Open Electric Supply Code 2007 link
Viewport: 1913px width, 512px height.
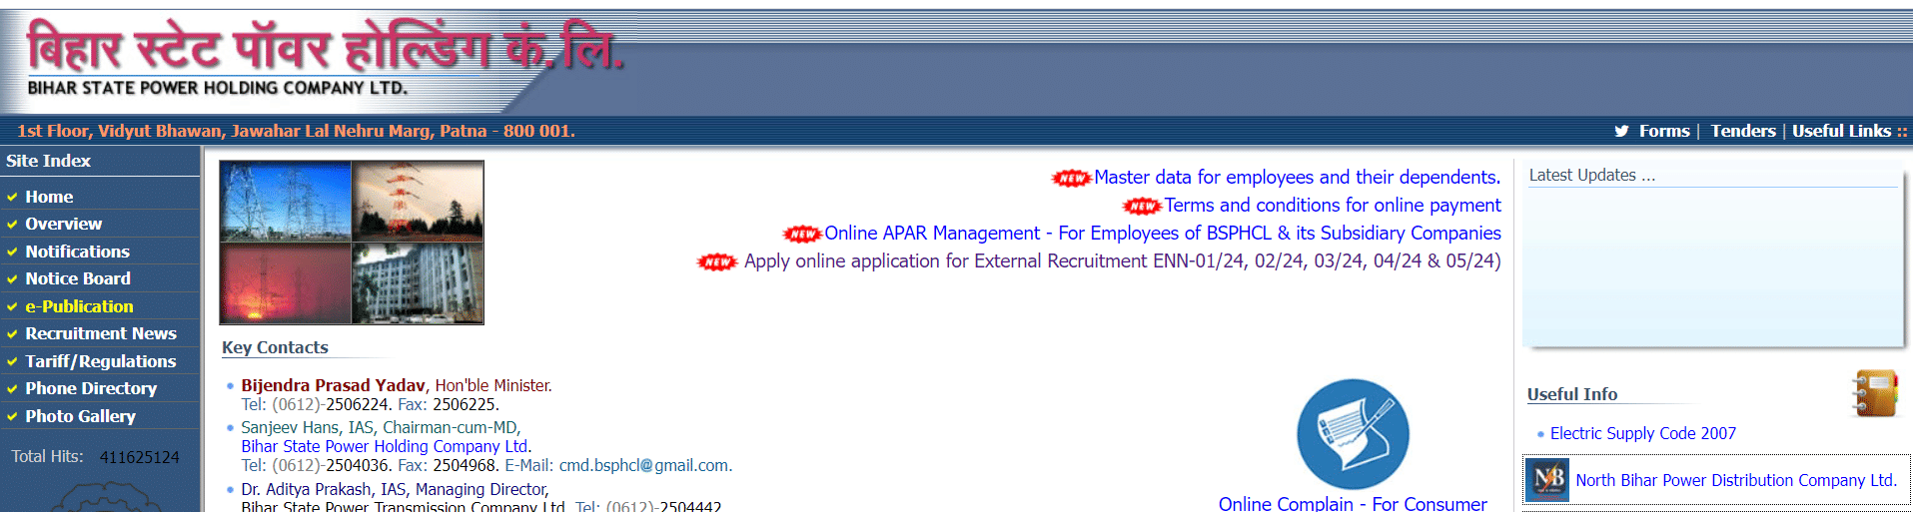[x=1642, y=433]
